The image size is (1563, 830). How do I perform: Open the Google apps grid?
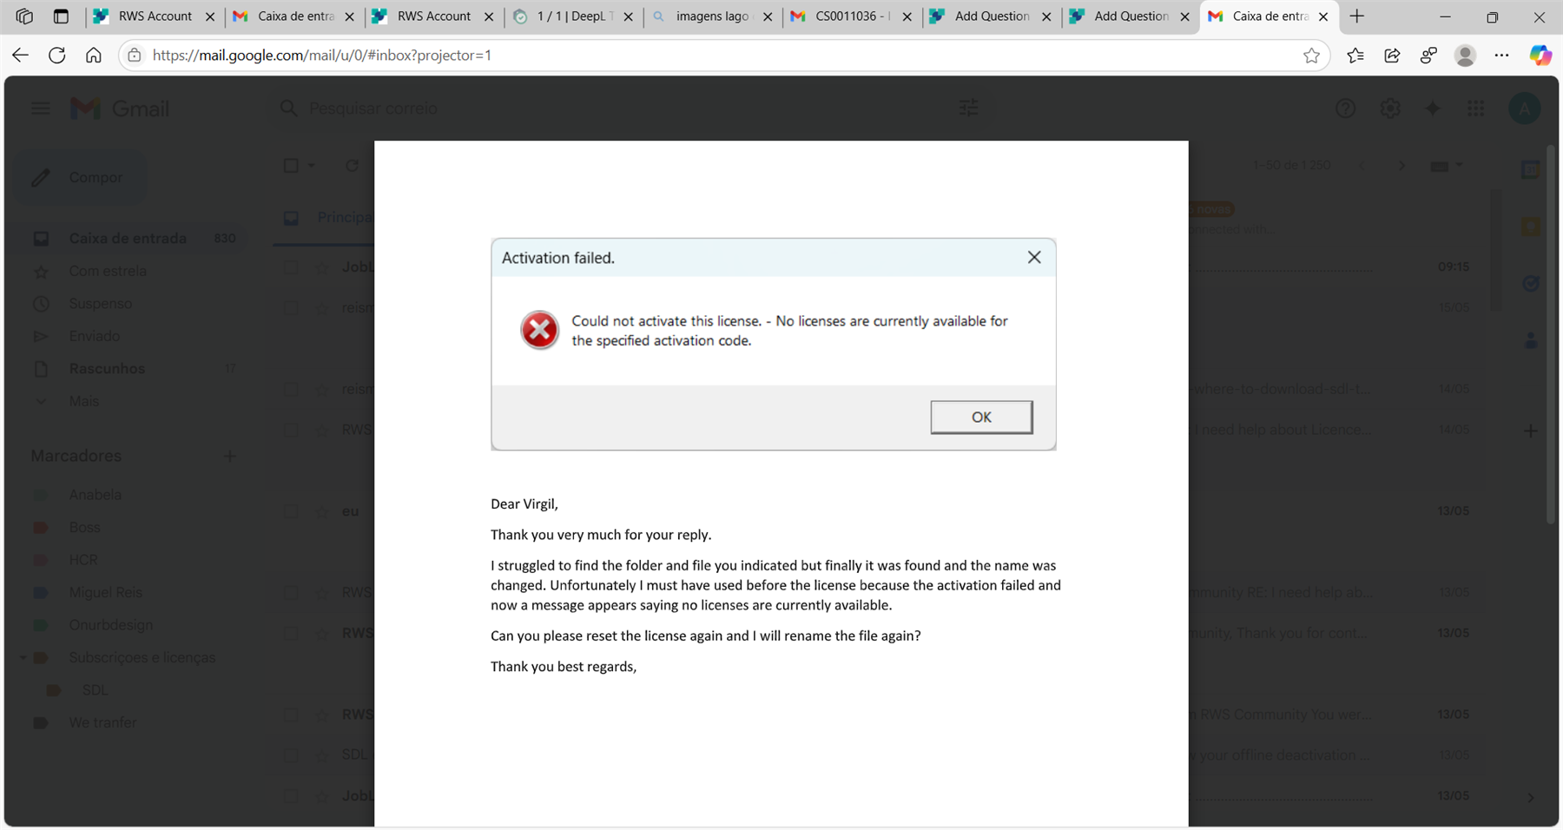tap(1474, 108)
